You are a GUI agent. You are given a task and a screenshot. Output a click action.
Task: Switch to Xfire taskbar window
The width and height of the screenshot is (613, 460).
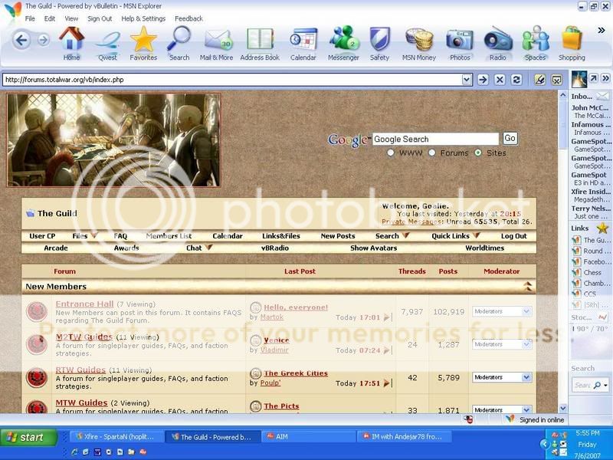117,436
